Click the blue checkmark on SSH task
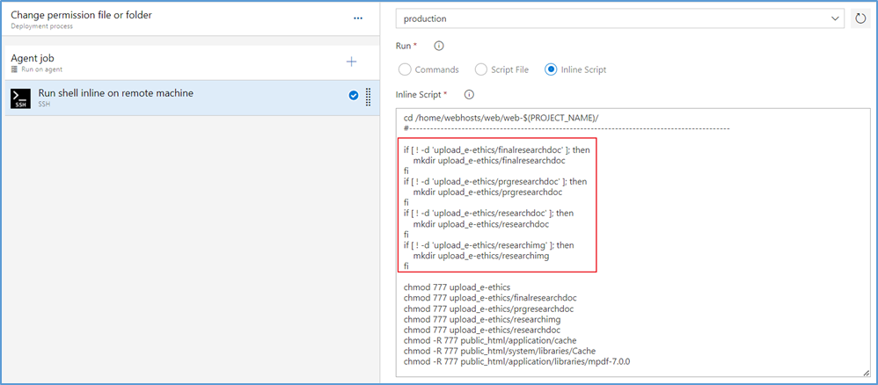 click(x=354, y=96)
